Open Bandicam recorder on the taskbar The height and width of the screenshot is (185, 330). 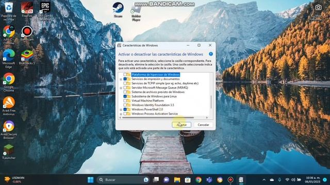230,180
